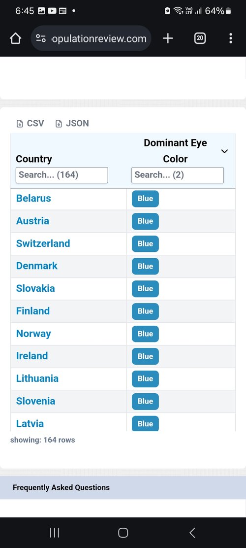Open the Lithuania country link

(x=37, y=378)
